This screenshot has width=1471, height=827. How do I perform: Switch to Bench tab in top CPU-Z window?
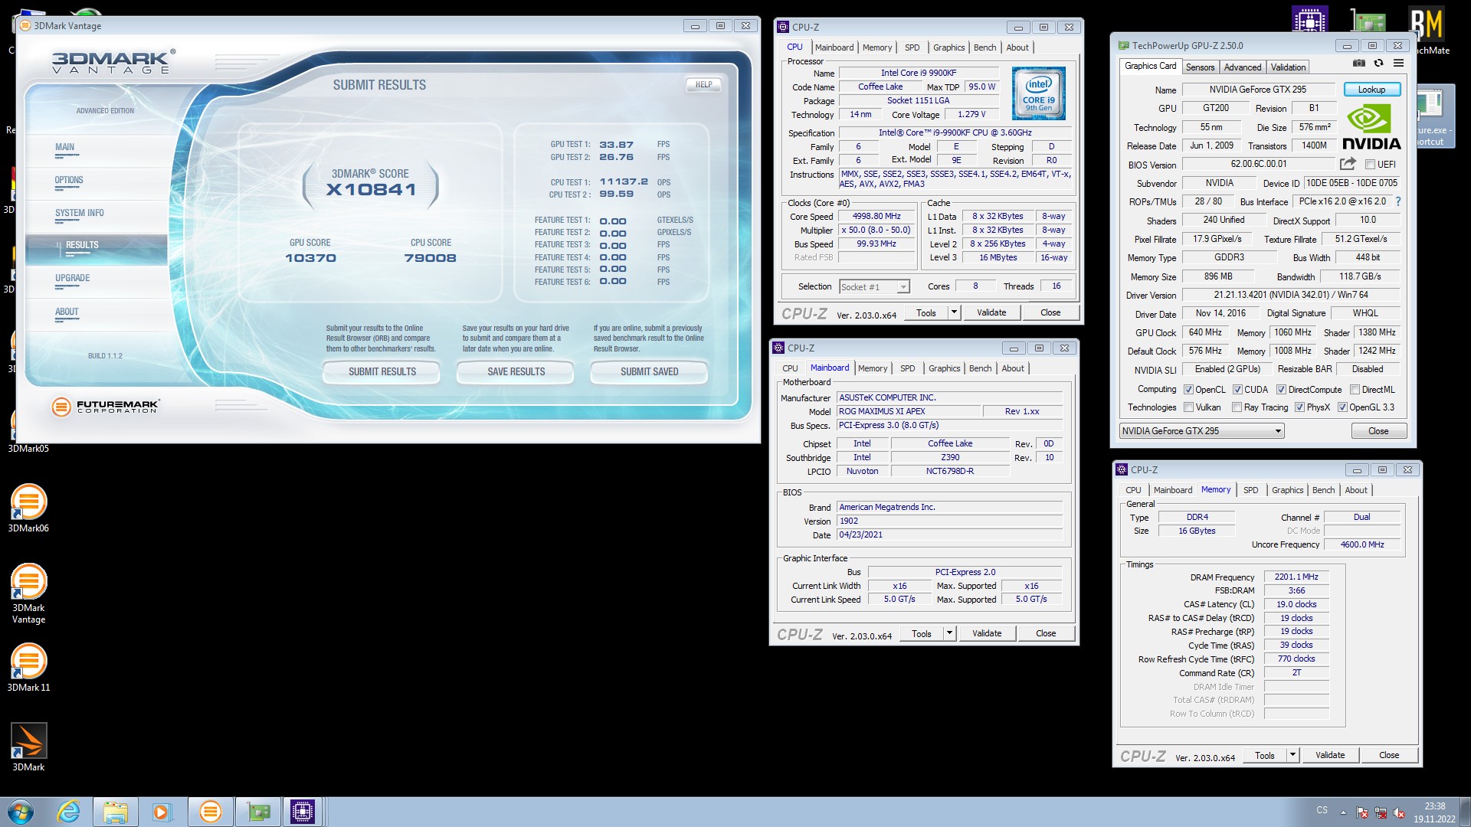point(984,47)
